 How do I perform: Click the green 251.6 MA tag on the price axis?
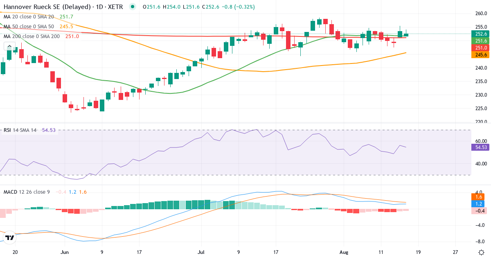(481, 41)
